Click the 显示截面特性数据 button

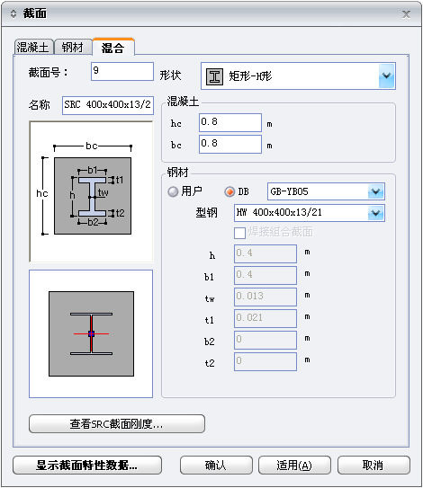point(87,466)
